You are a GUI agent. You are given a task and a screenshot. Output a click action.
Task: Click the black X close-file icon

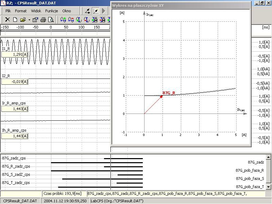[x=7, y=20]
